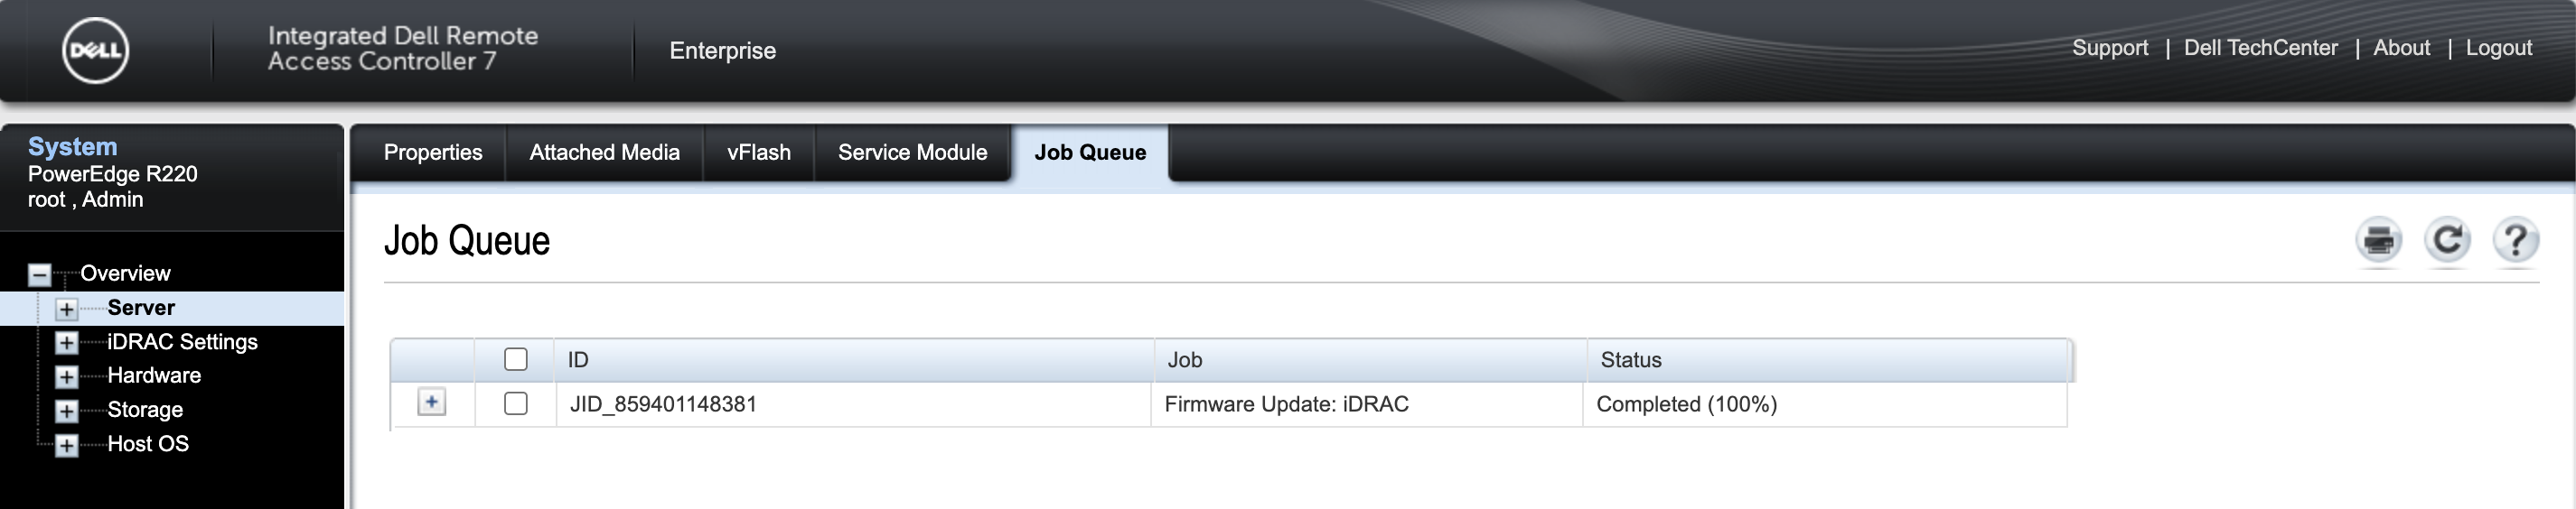This screenshot has height=509, width=2576.
Task: Click the Enterprise label in header
Action: (722, 51)
